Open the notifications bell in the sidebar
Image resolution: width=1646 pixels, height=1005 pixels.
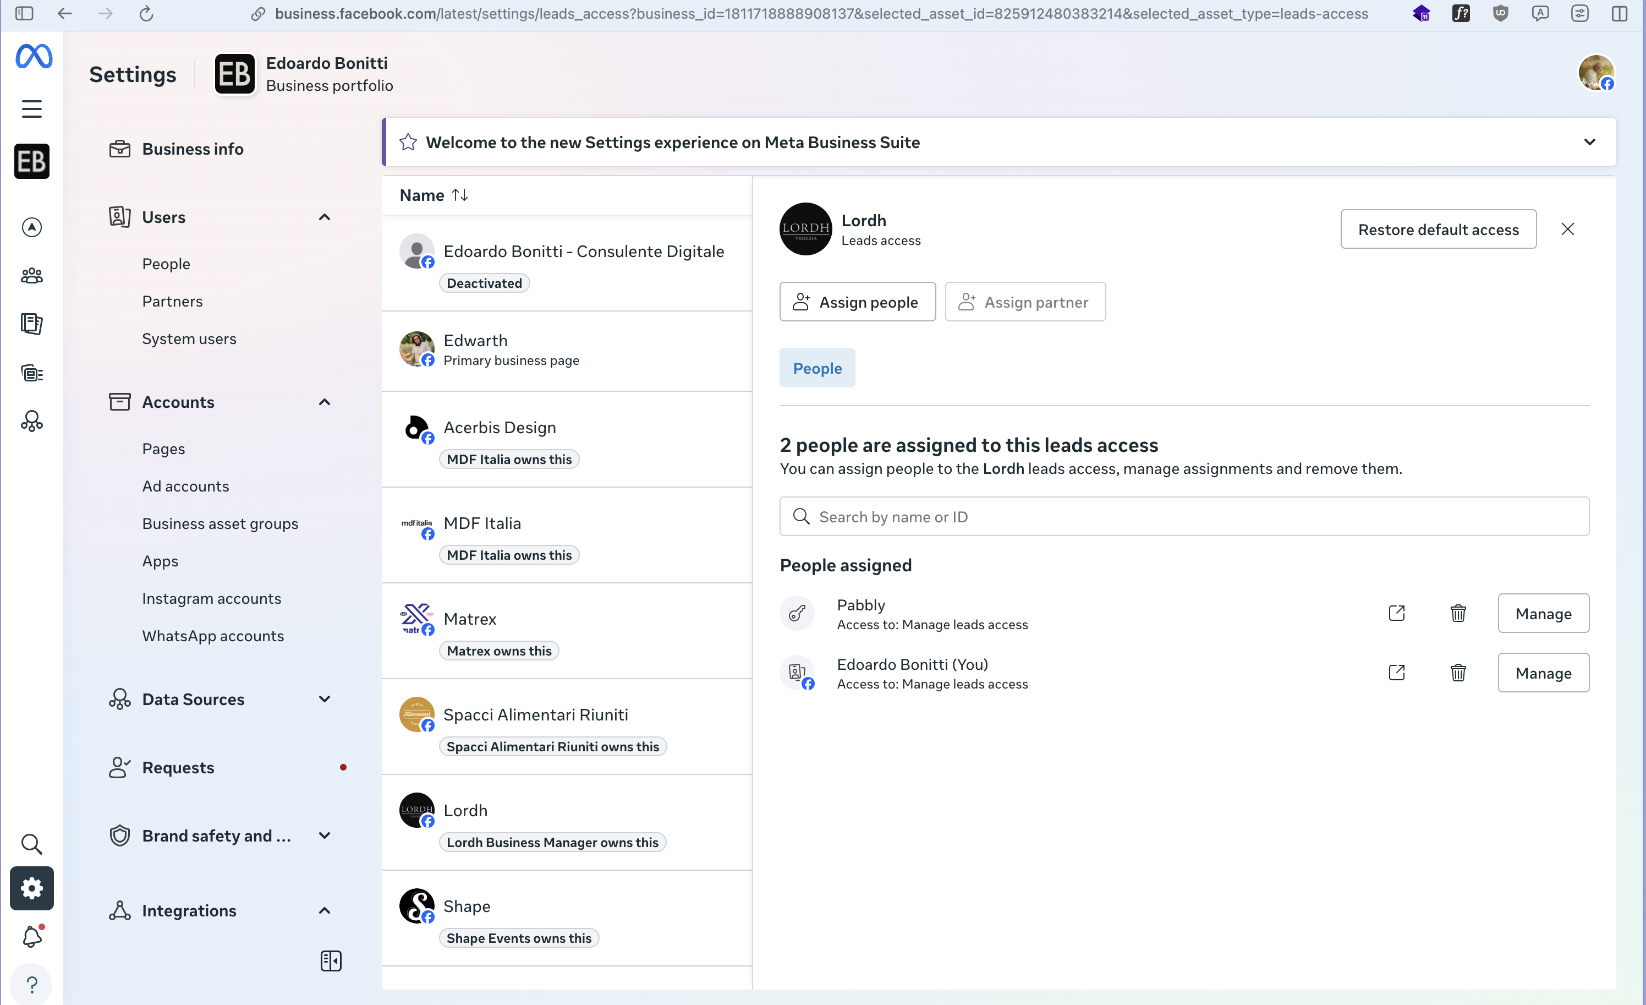tap(31, 937)
